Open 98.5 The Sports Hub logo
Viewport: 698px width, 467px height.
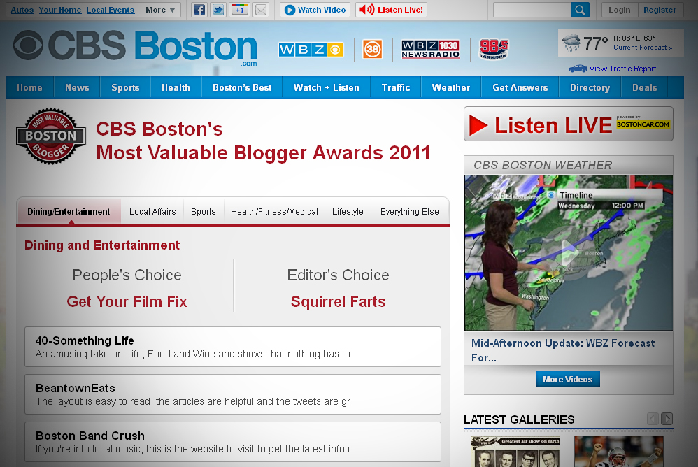pos(494,49)
